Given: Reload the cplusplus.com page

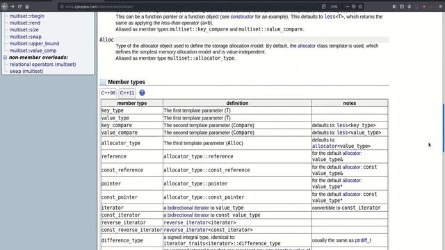Looking at the screenshot, I should pyautogui.click(x=19, y=6).
